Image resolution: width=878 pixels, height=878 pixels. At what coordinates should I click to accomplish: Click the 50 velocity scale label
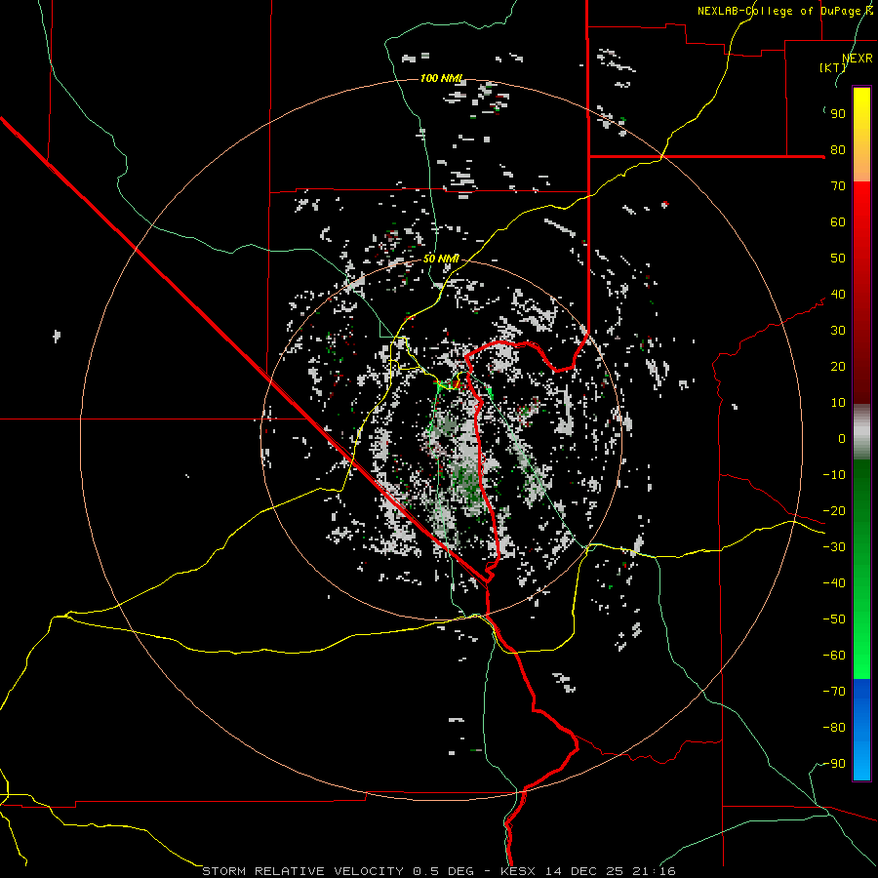click(838, 259)
